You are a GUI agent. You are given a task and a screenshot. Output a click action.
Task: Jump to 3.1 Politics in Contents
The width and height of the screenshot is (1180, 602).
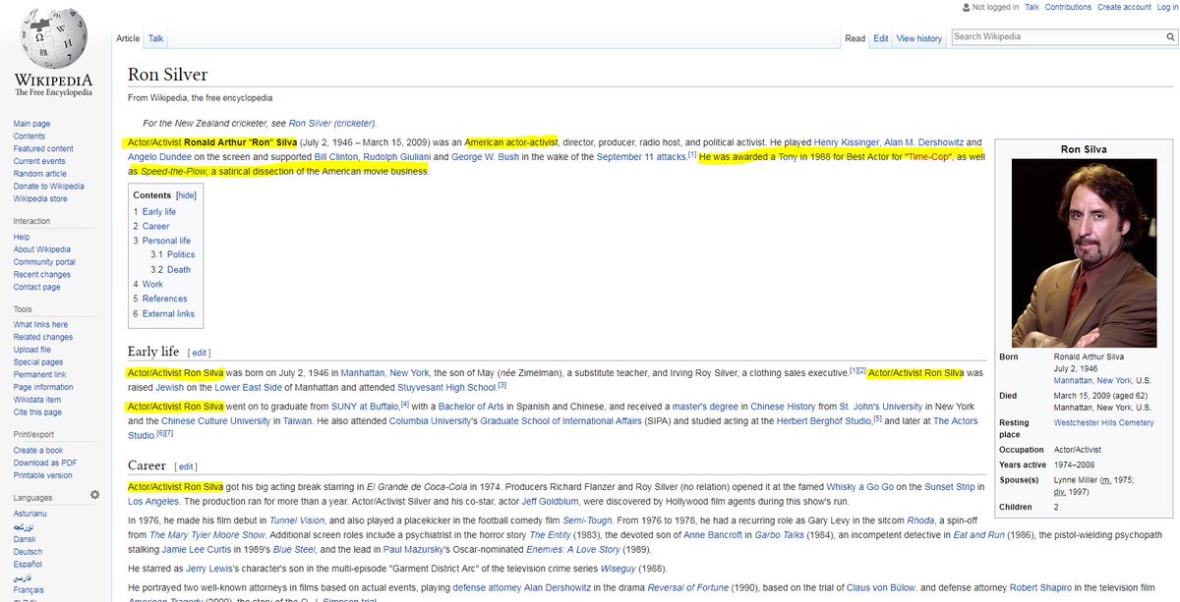172,255
